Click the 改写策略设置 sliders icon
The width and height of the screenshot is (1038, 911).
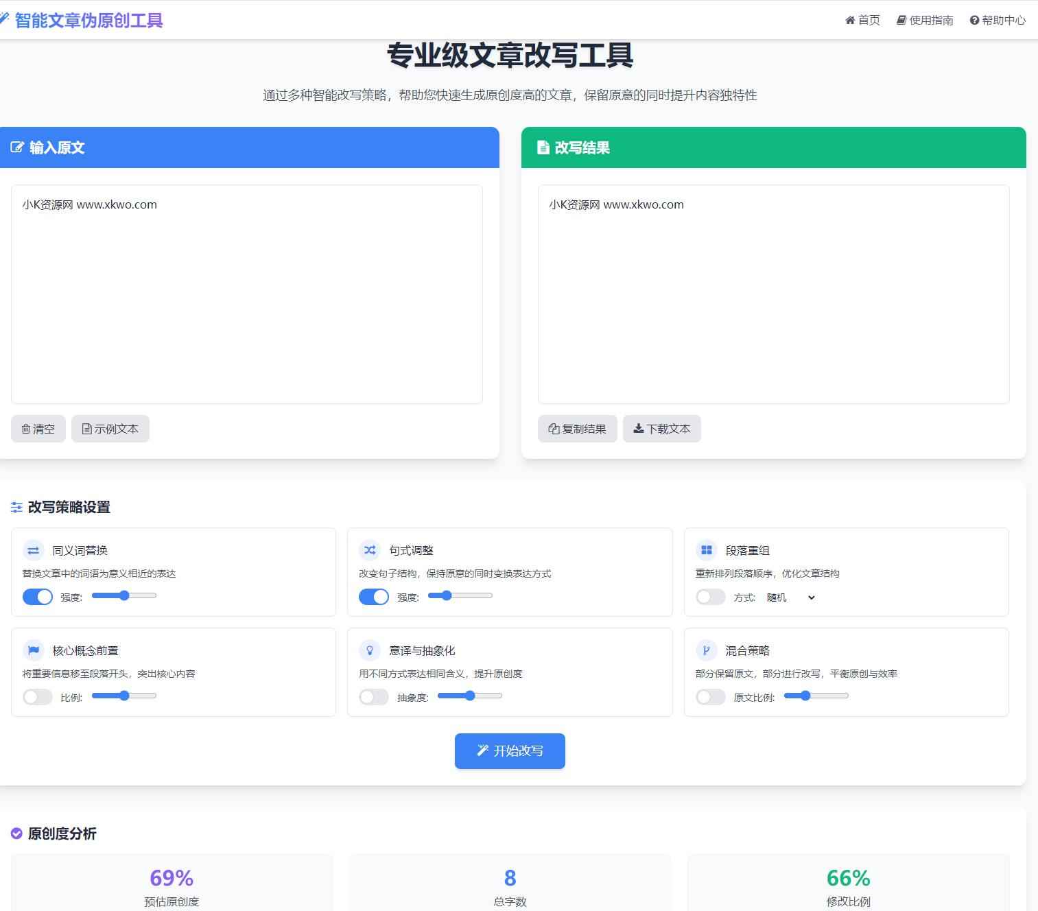click(x=16, y=508)
